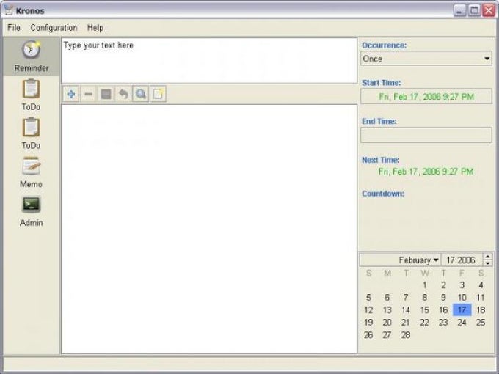Click calendar date 25
The image size is (499, 374).
[481, 322]
